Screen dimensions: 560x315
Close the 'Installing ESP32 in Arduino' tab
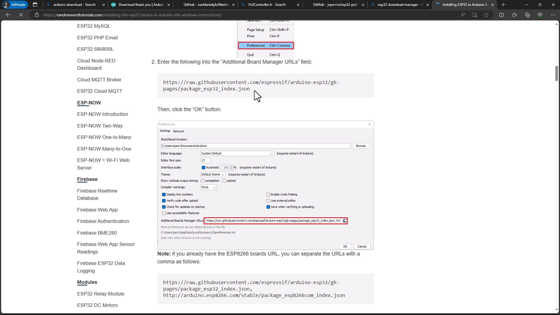pos(492,5)
